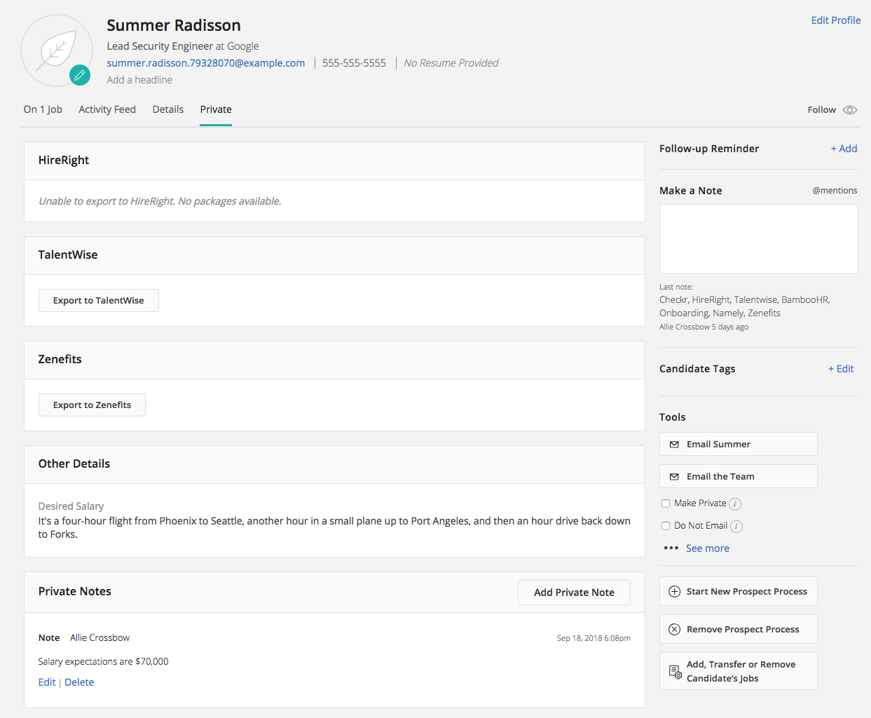Click the Follow label
The width and height of the screenshot is (871, 718).
tap(822, 110)
